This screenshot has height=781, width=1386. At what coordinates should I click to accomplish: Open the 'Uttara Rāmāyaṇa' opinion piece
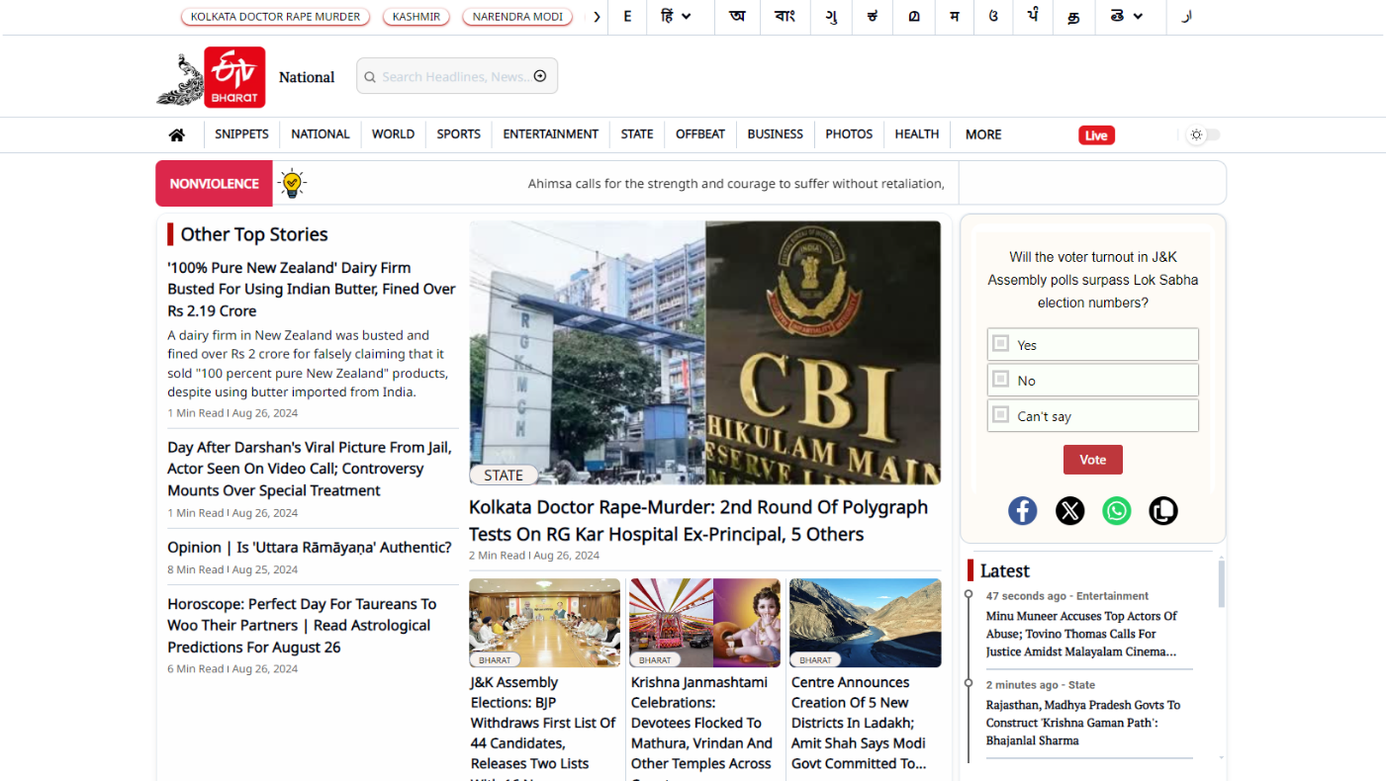click(310, 548)
